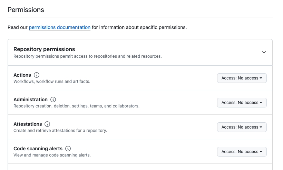283x170 pixels.
Task: Change access level for Attestations
Action: [x=242, y=127]
